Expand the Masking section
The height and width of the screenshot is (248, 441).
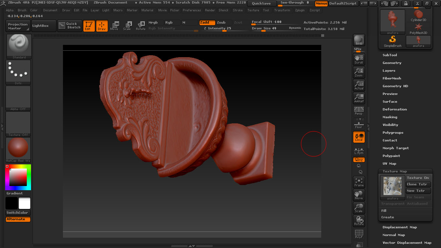390,117
